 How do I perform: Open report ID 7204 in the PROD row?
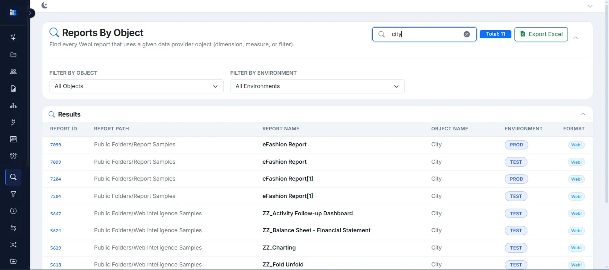pyautogui.click(x=55, y=179)
